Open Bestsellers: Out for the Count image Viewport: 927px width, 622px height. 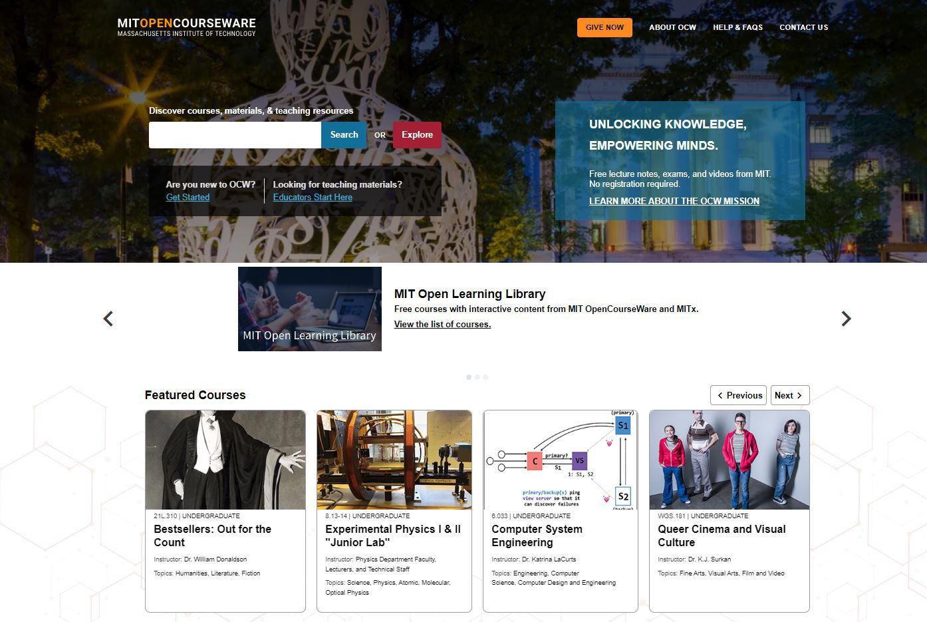225,460
